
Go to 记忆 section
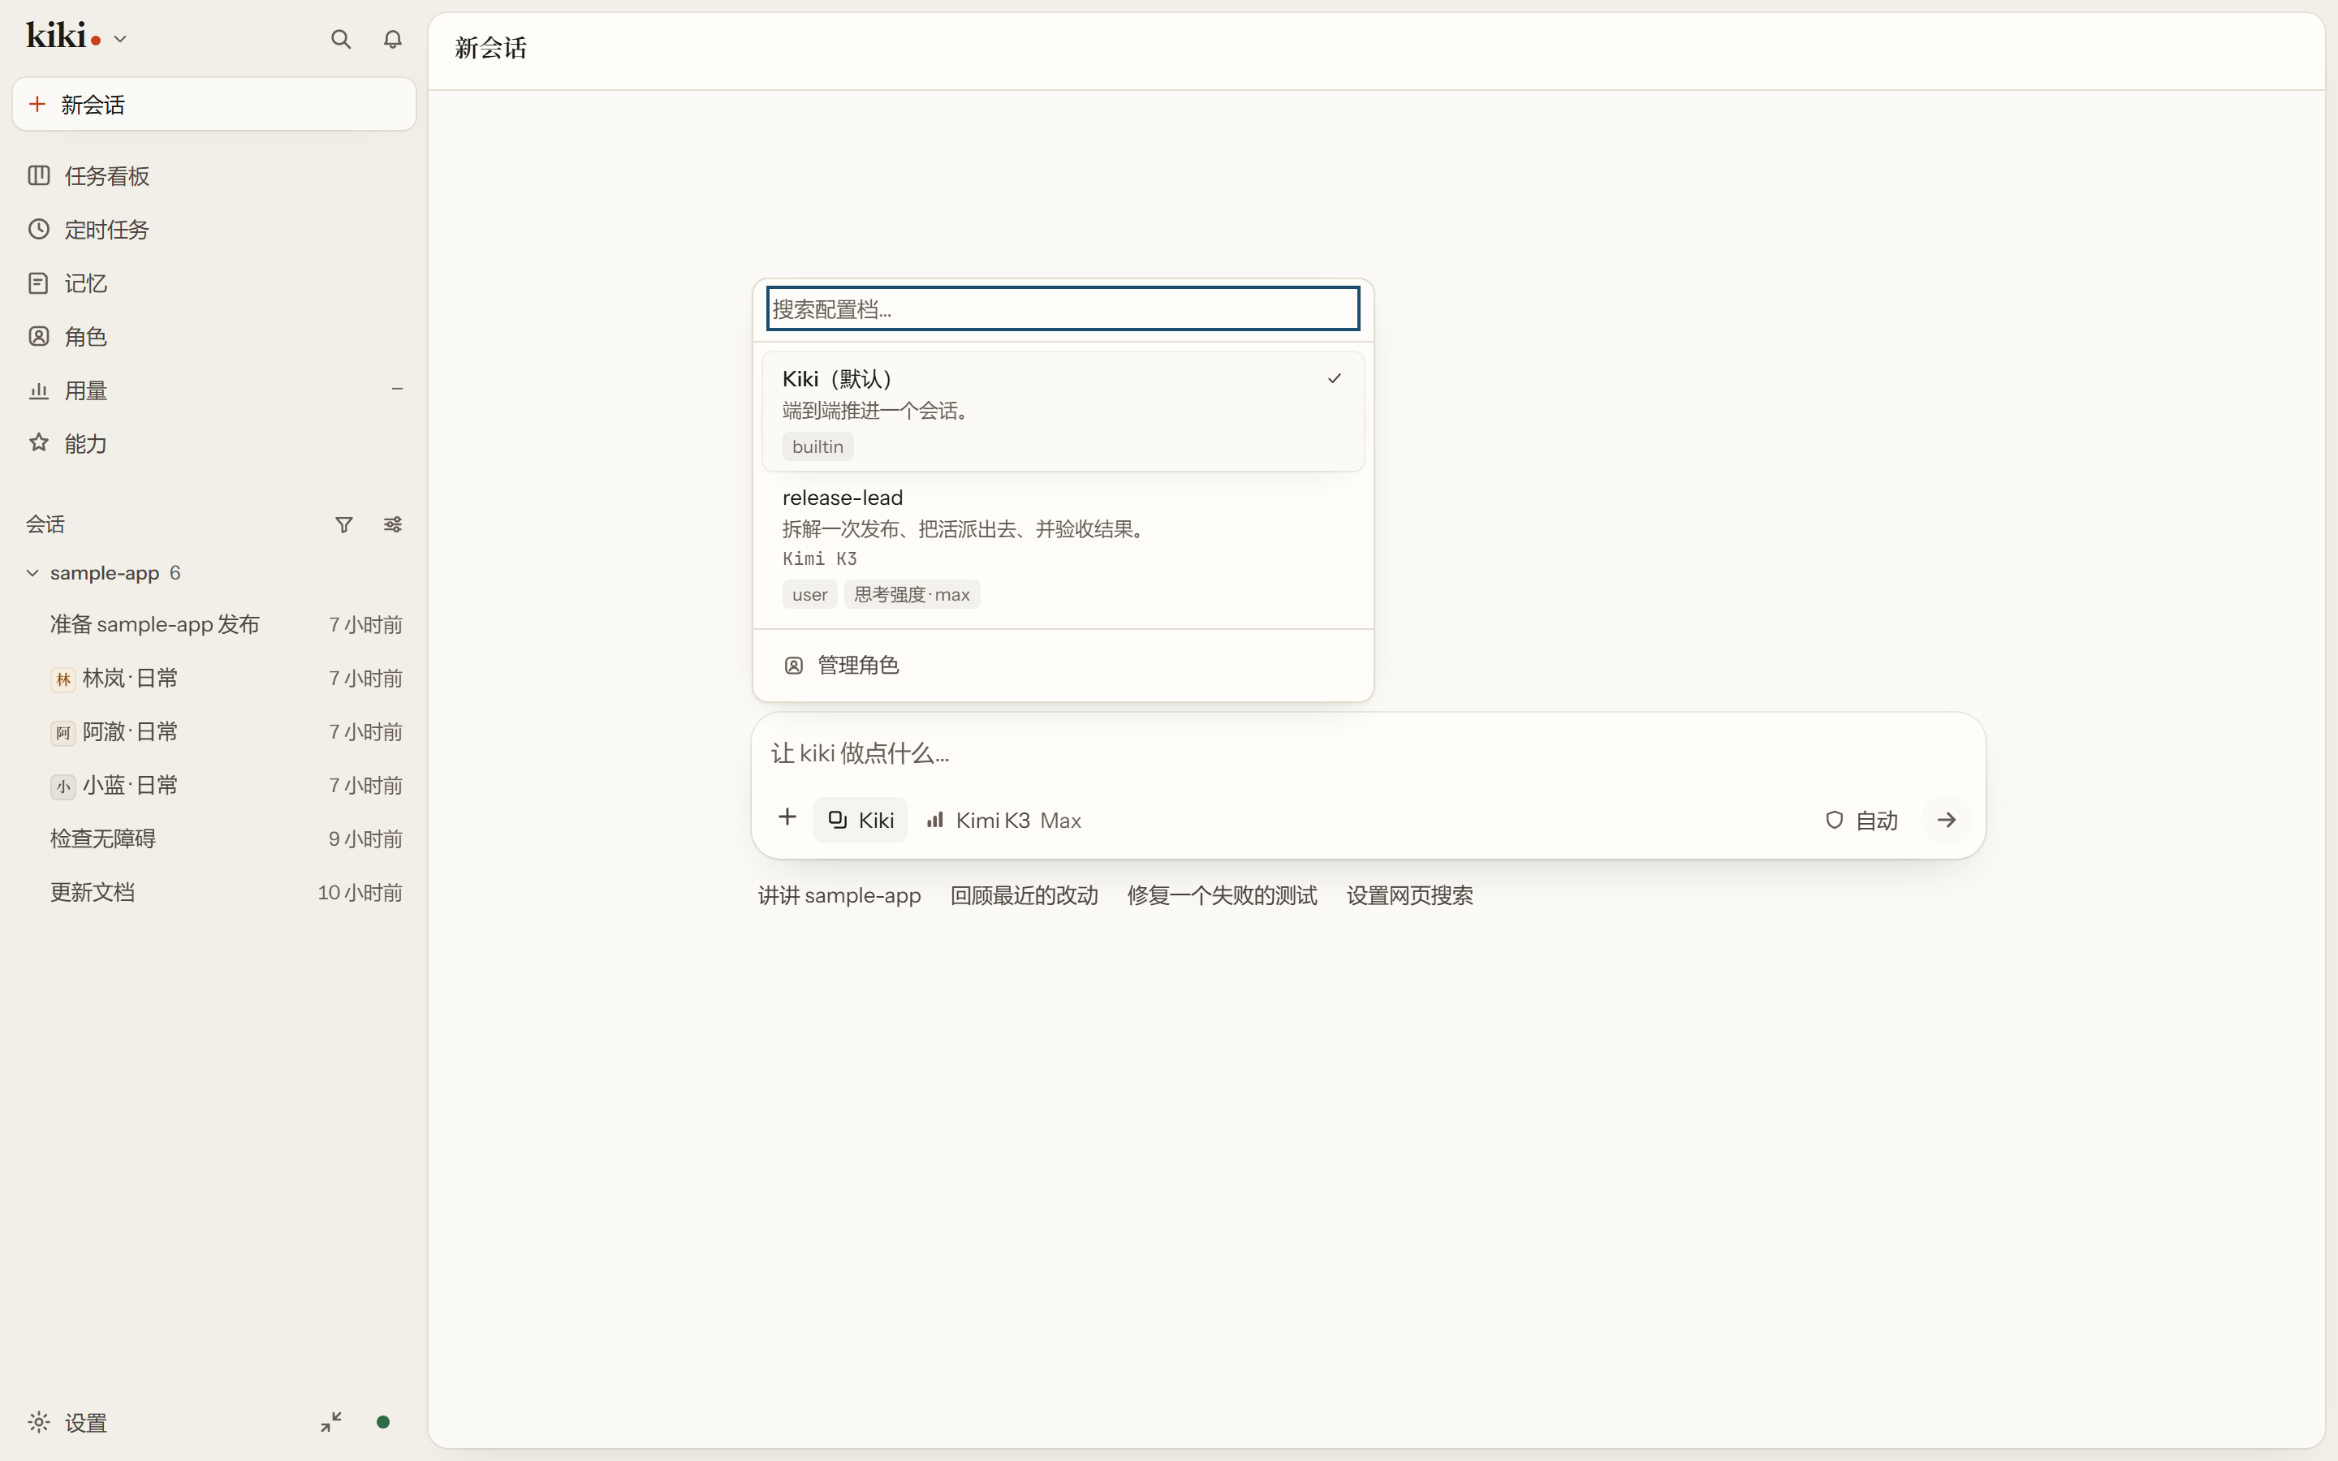coord(214,283)
